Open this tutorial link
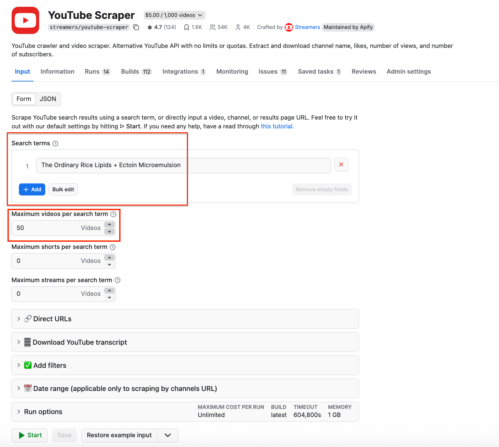This screenshot has height=447, width=499. click(276, 126)
